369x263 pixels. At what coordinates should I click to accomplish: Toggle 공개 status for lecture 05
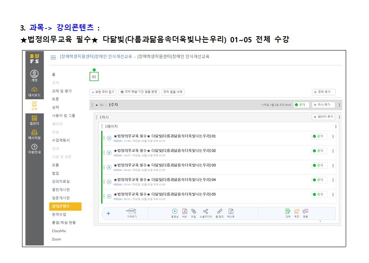pos(319,194)
